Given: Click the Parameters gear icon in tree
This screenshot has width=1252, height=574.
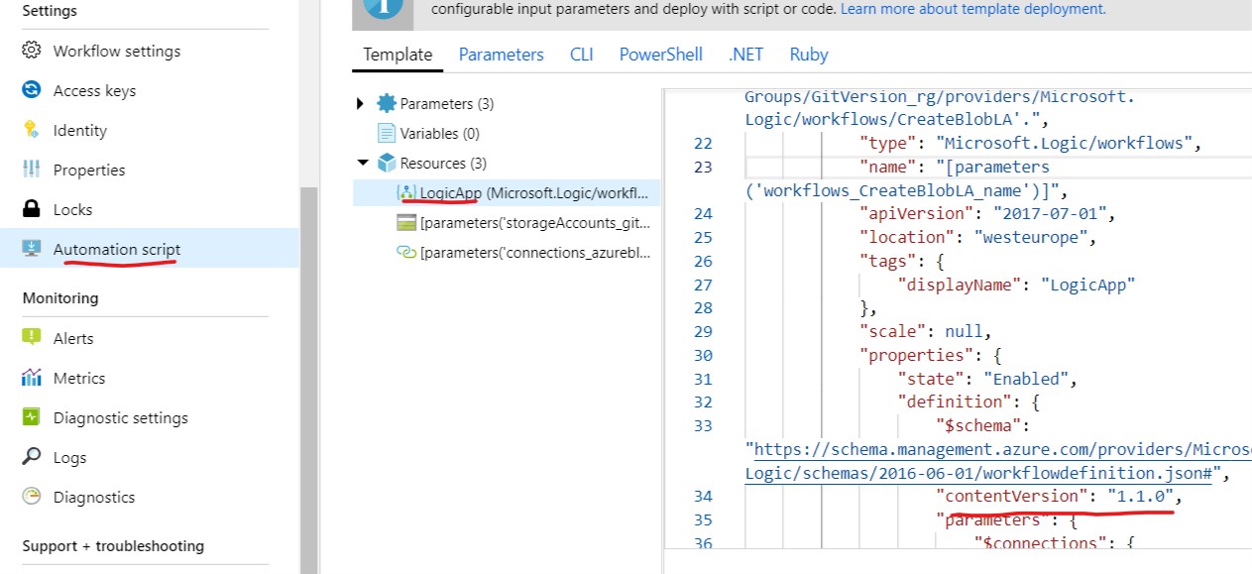Looking at the screenshot, I should pos(387,103).
